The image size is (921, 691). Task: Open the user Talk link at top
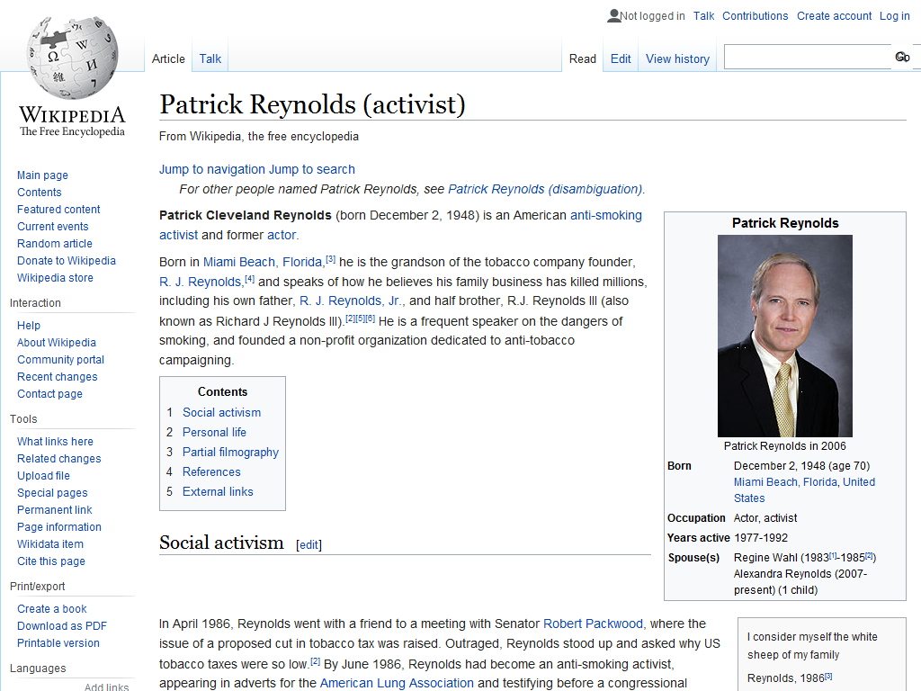pyautogui.click(x=703, y=16)
